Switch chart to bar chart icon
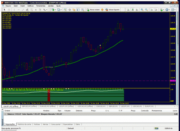180x131 pixels. coord(128,10)
